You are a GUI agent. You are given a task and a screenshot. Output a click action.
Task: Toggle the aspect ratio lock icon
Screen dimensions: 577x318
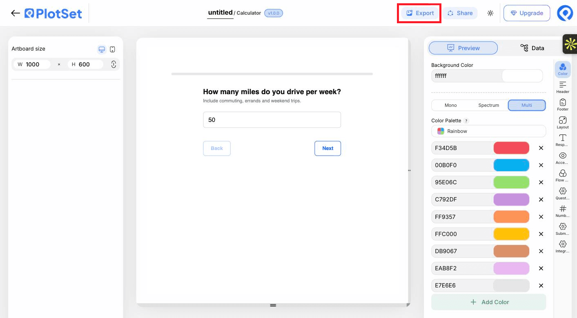pyautogui.click(x=114, y=64)
